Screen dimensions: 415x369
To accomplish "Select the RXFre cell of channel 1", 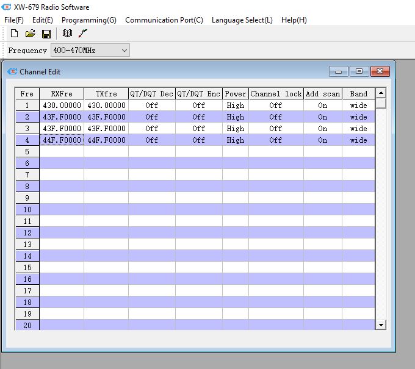I will pyautogui.click(x=62, y=106).
